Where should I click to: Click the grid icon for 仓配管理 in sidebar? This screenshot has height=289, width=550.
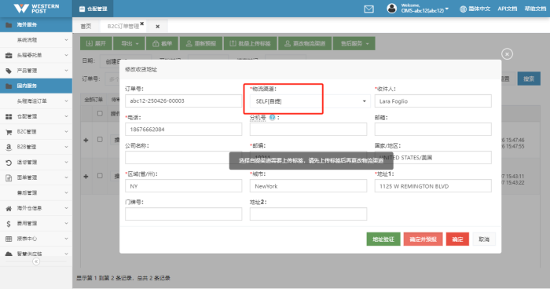pos(9,116)
